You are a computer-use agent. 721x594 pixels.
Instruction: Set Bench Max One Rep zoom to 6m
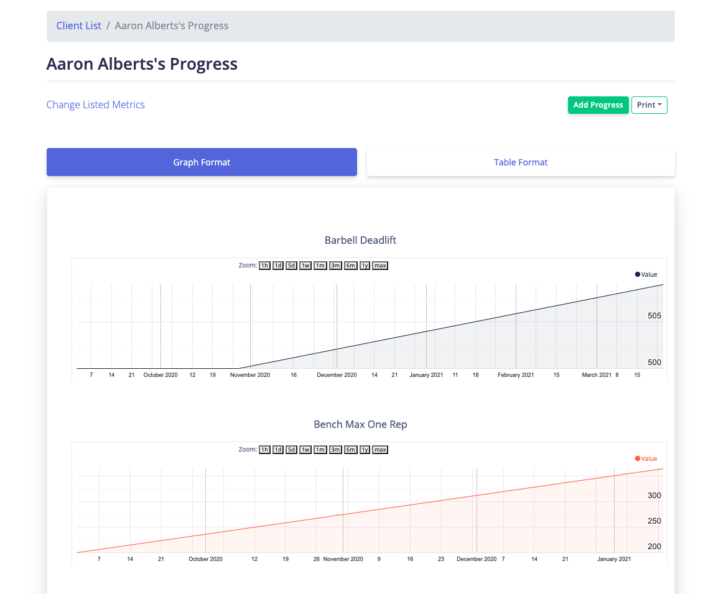351,450
